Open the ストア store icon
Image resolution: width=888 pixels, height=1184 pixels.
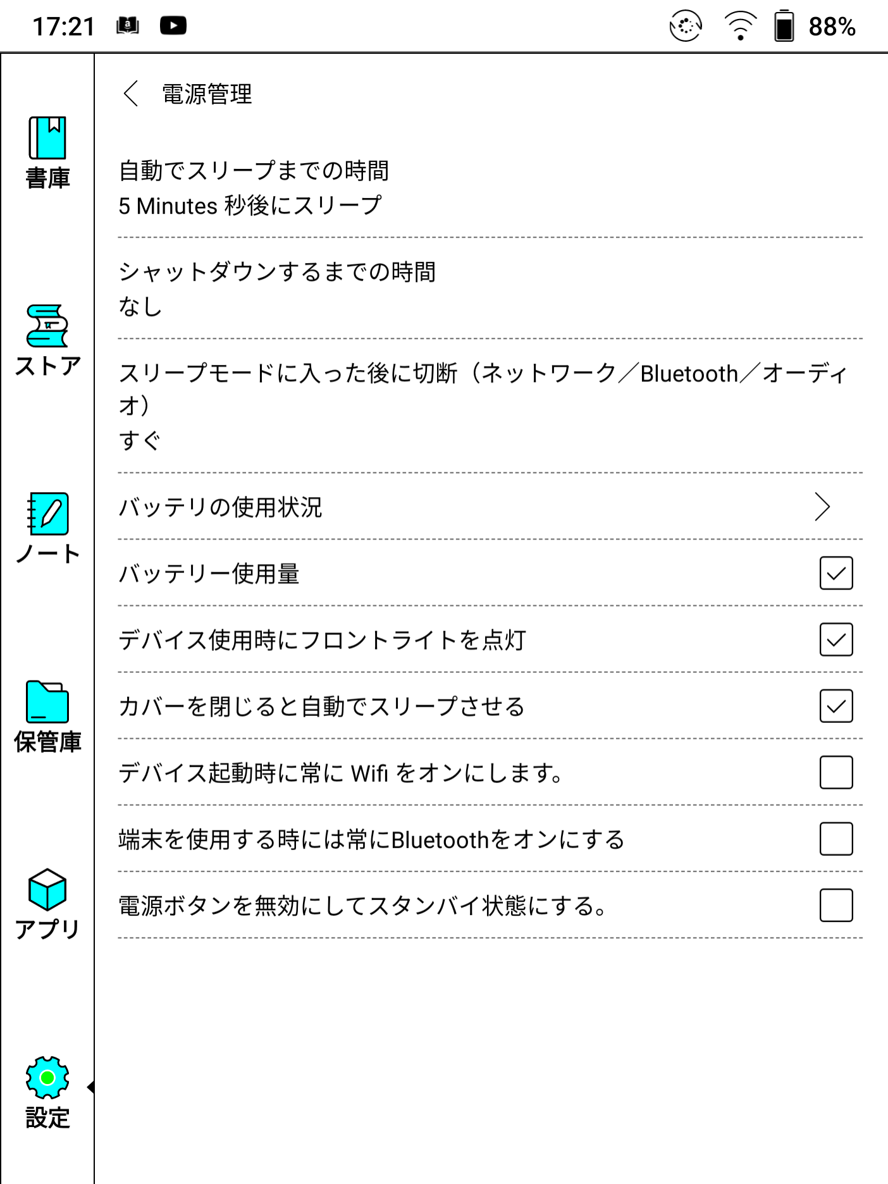(47, 326)
